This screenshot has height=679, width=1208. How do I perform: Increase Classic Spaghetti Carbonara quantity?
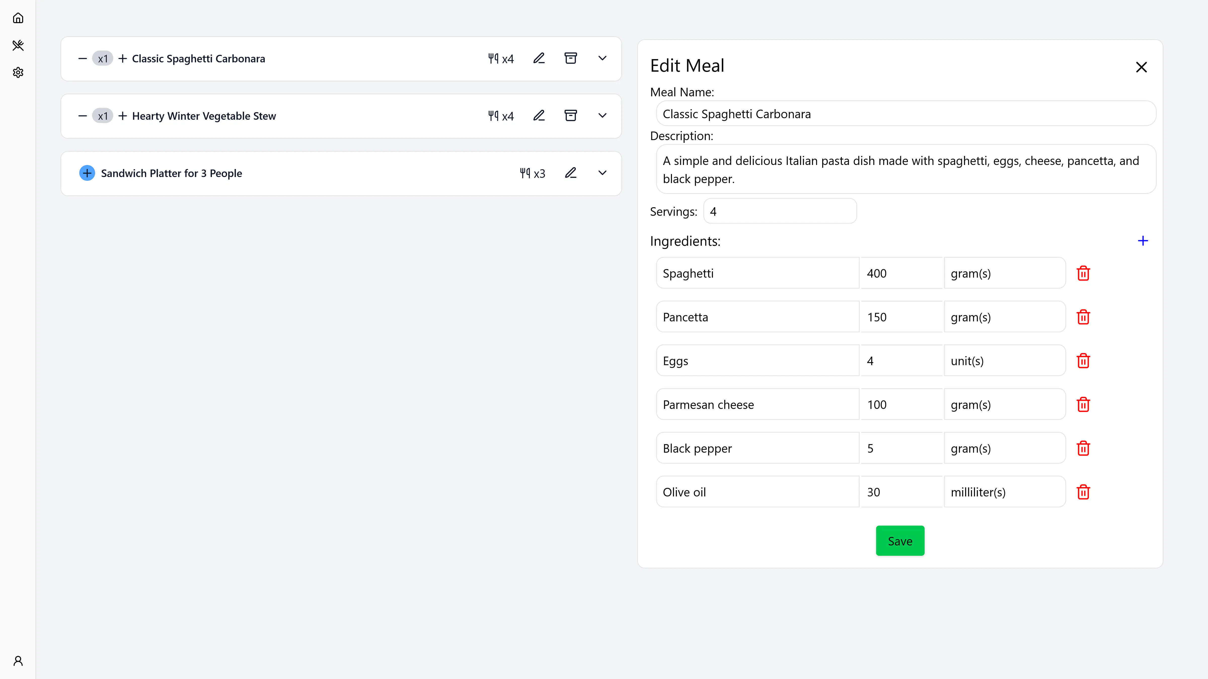pos(122,59)
